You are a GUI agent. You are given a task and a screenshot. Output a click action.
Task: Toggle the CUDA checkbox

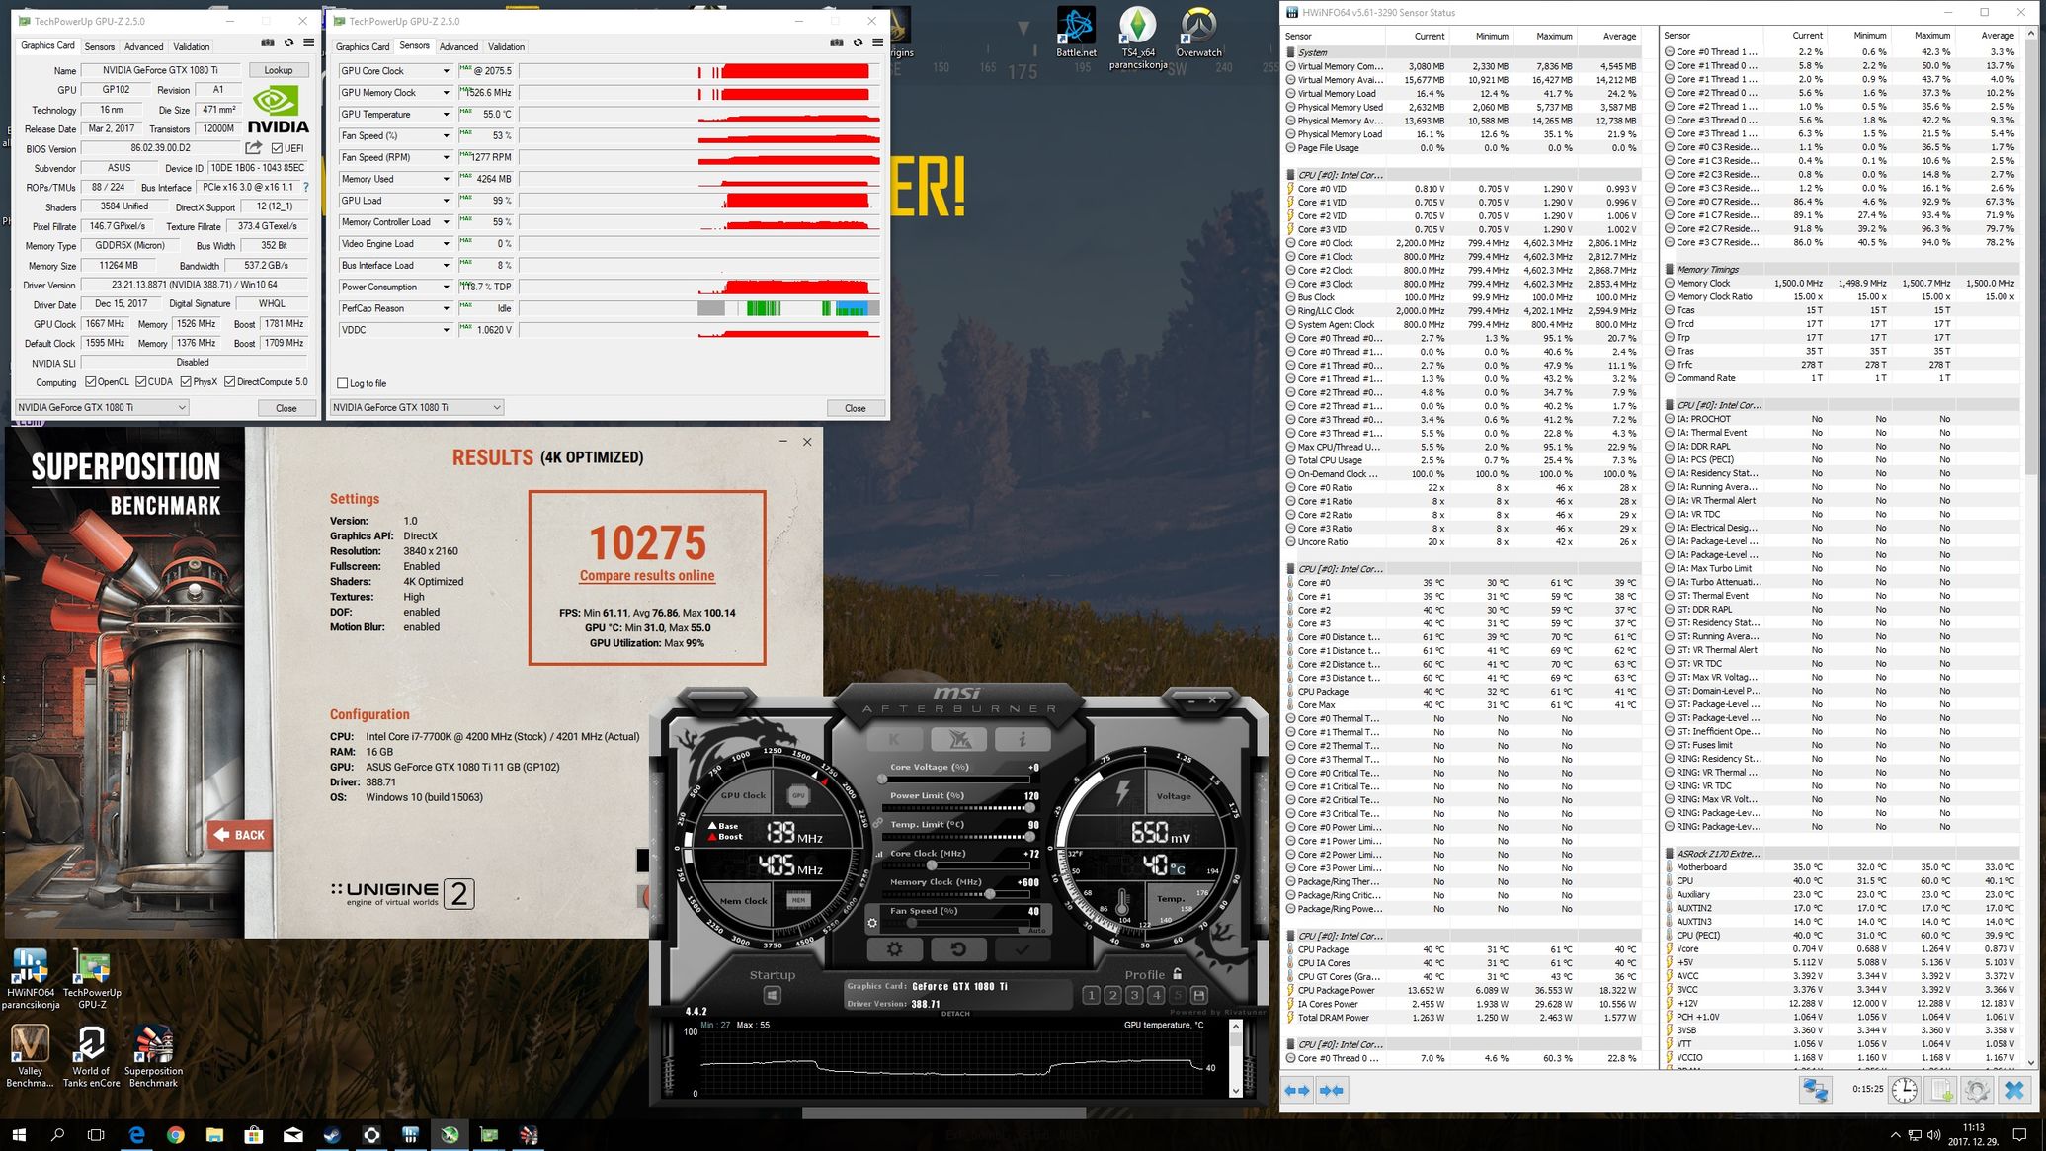tap(141, 382)
